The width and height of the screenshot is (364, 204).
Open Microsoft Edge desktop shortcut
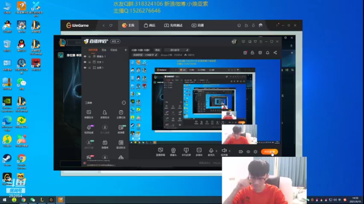coord(7,124)
